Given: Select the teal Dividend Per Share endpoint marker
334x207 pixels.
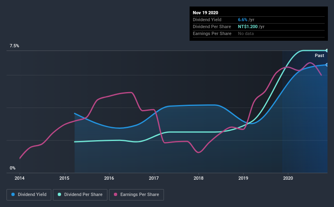Looking at the screenshot, I should 327,51.
